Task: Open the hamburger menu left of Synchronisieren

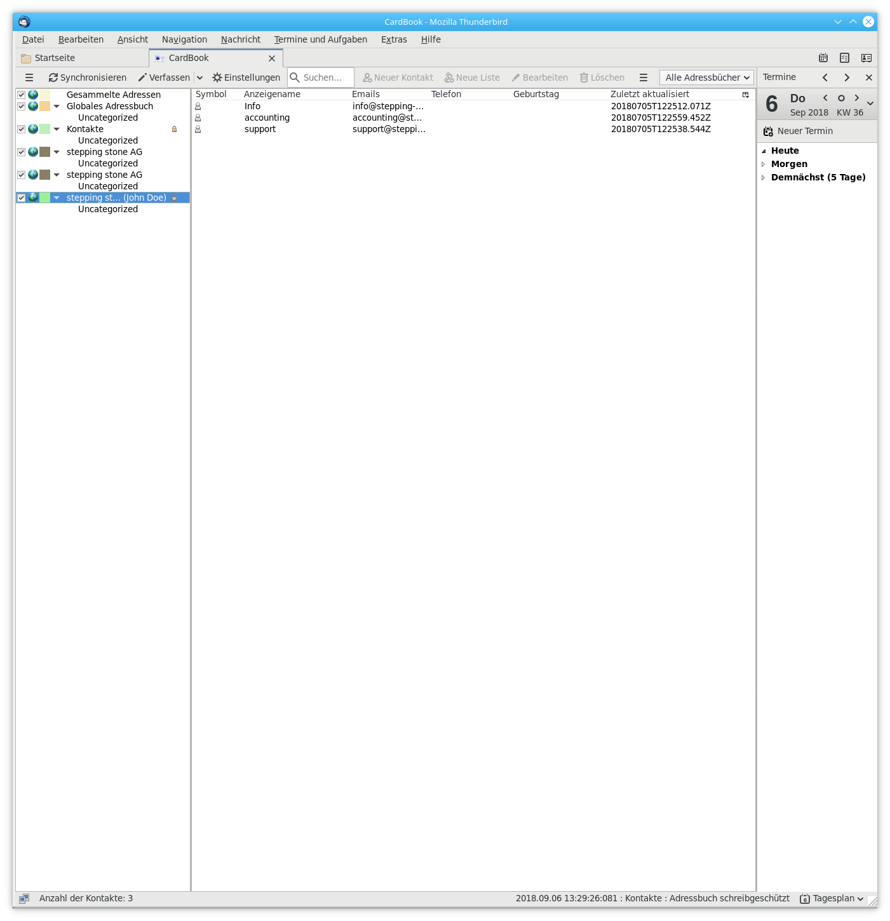Action: point(29,77)
